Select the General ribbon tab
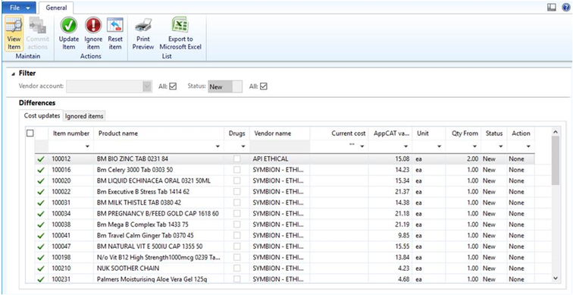The height and width of the screenshot is (295, 573). [56, 8]
